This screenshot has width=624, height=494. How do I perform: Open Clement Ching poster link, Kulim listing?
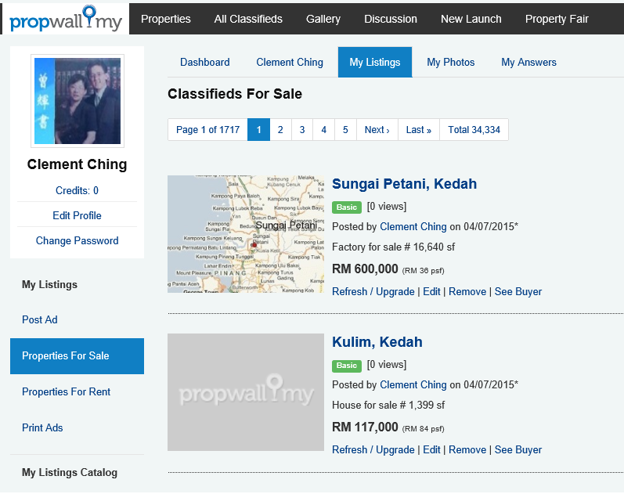pyautogui.click(x=413, y=385)
